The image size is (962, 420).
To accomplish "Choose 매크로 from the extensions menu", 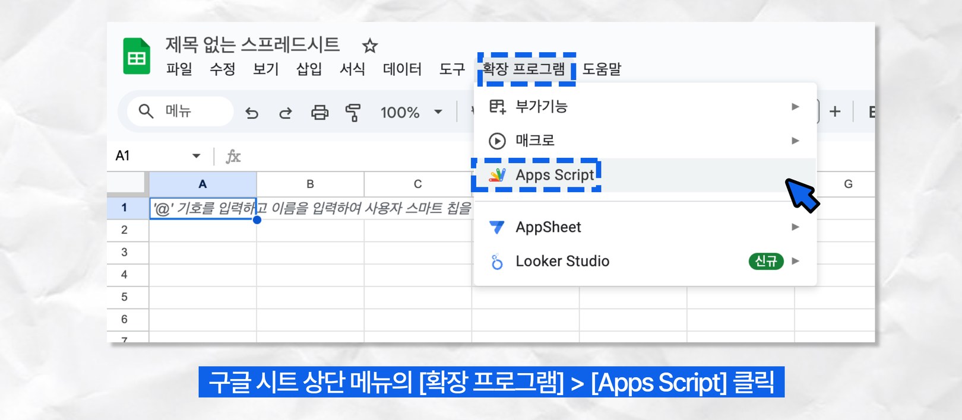I will pos(645,141).
